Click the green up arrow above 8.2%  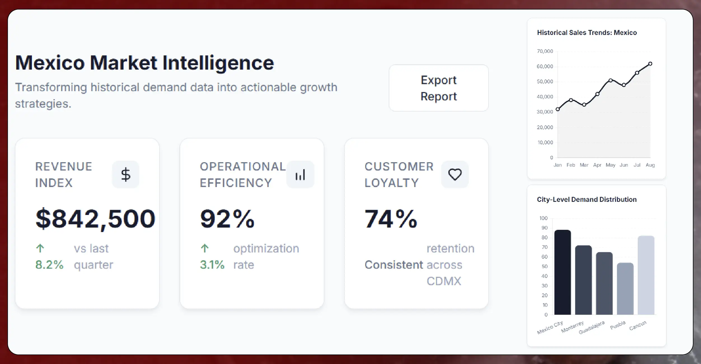[x=40, y=248]
